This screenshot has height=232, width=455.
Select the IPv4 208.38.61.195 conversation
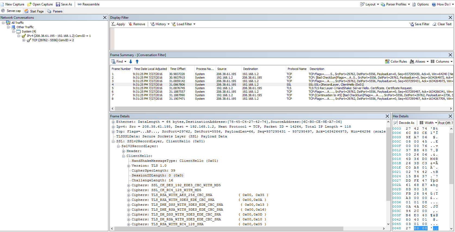point(59,36)
